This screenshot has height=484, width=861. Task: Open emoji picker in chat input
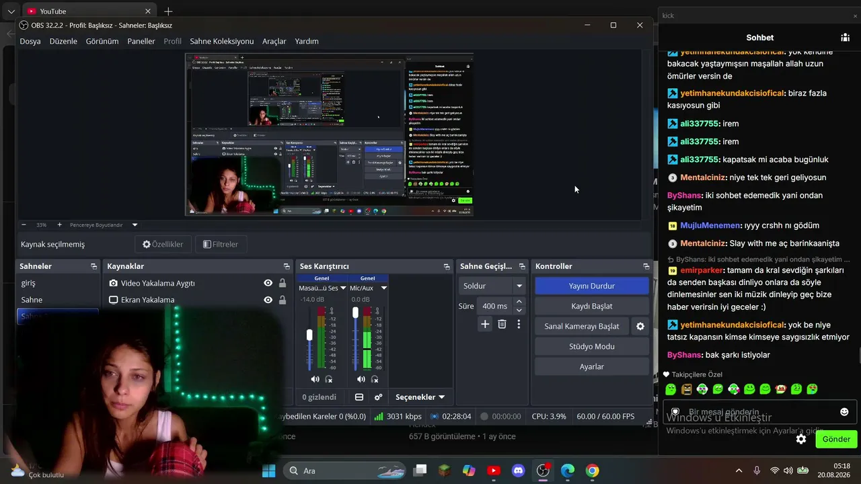point(844,411)
